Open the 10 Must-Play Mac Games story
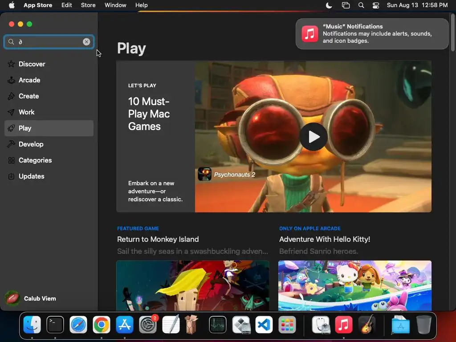 pyautogui.click(x=149, y=114)
